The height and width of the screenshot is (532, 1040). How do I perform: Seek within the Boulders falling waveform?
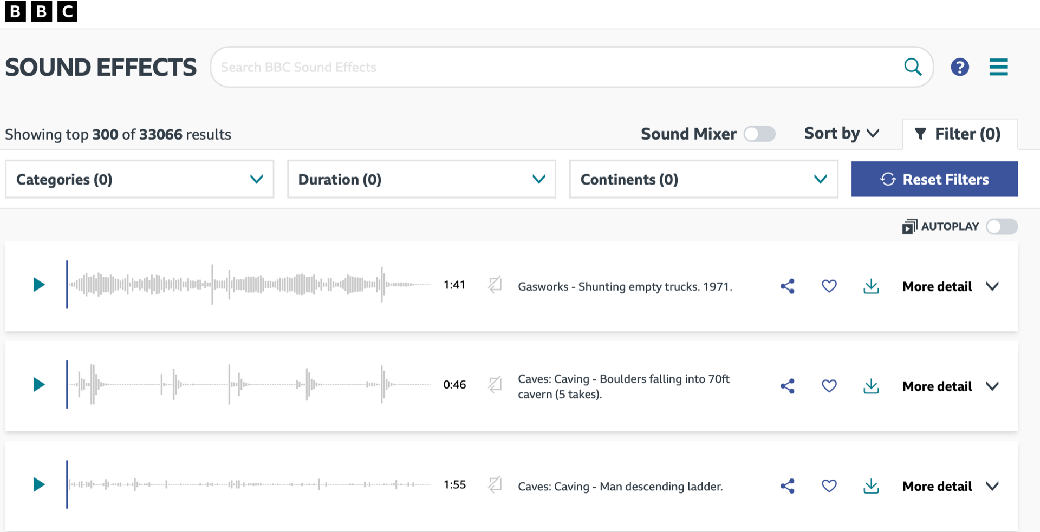pos(249,385)
